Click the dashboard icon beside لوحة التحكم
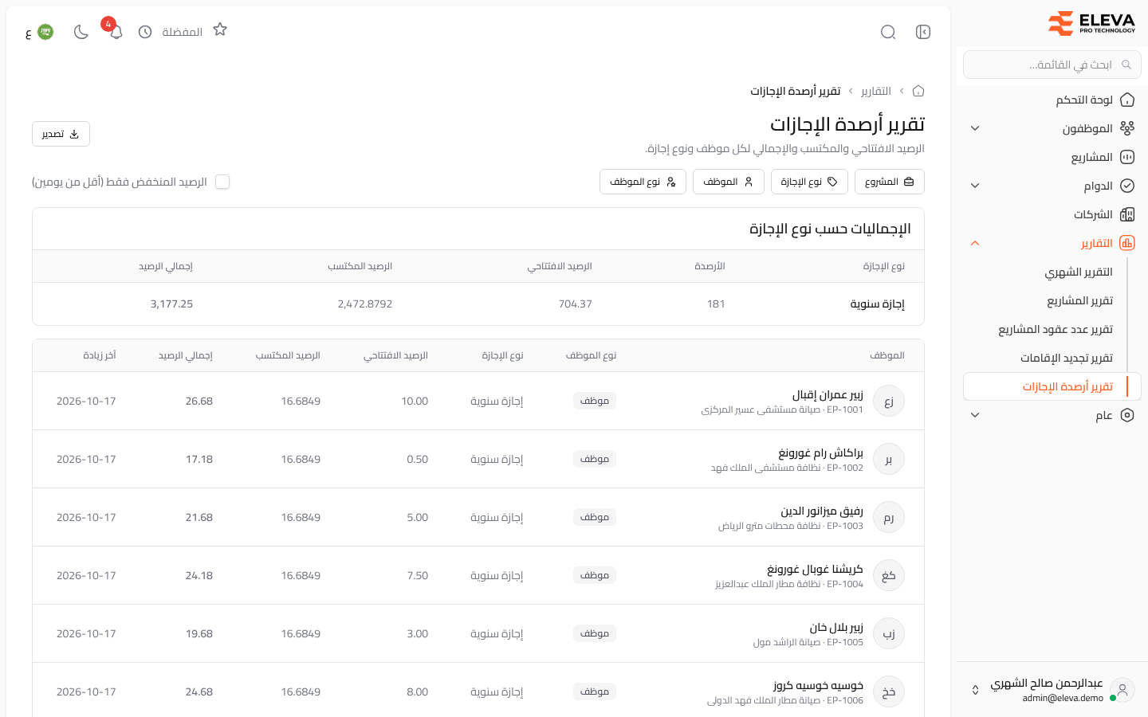The image size is (1148, 717). [1127, 100]
